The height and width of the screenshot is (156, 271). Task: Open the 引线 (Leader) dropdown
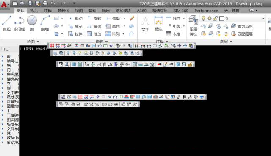tap(184, 26)
